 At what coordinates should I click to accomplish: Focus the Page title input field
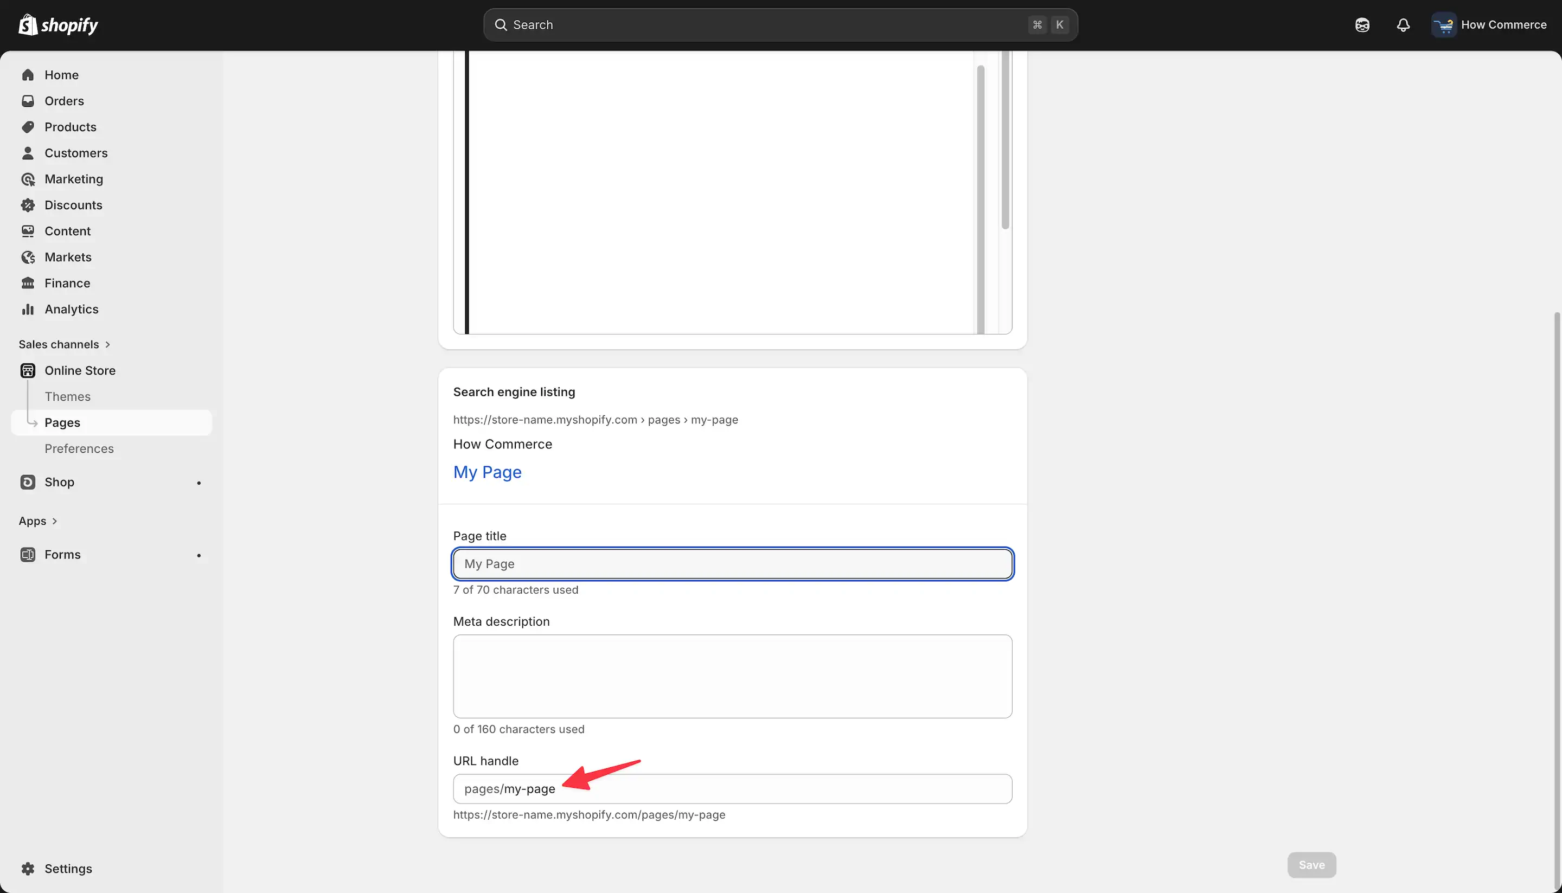(733, 564)
